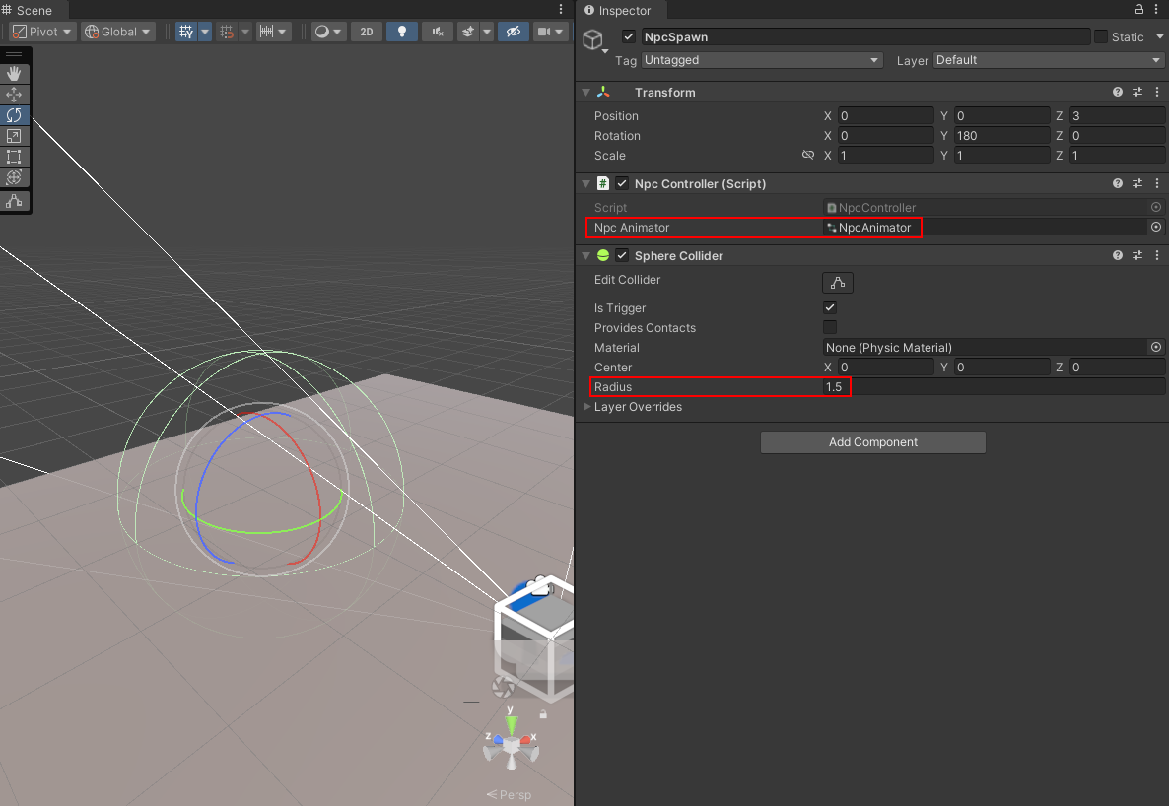Select the Rect tool
The width and height of the screenshot is (1169, 806).
point(14,157)
